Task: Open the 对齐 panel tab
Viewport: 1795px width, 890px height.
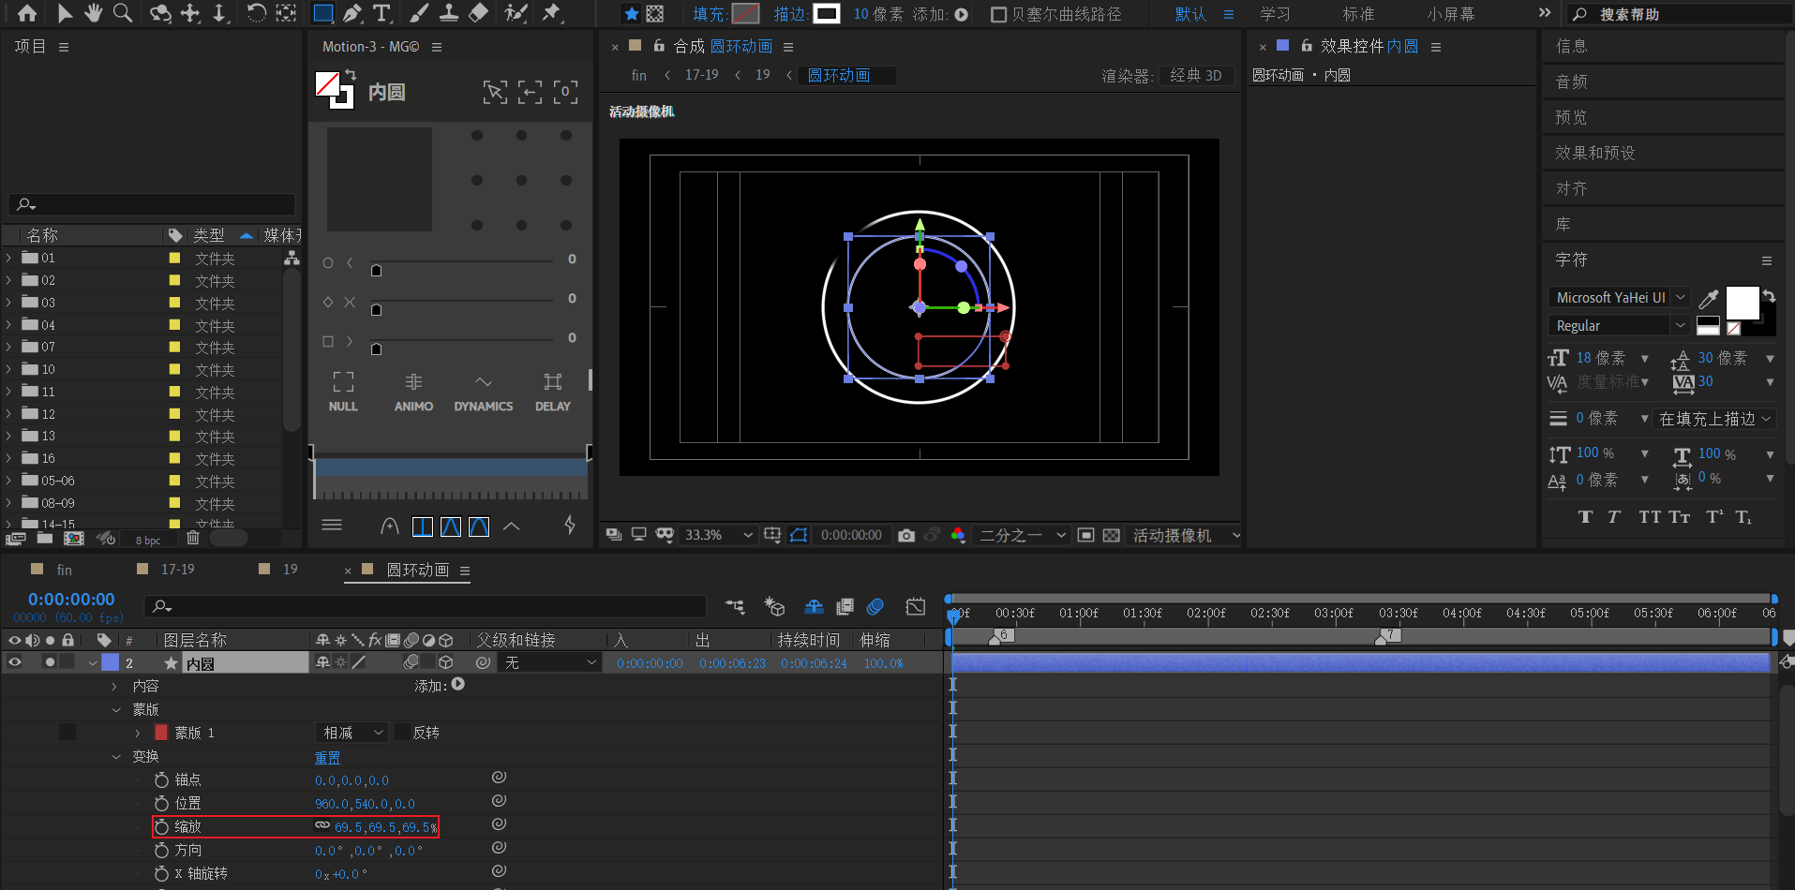Action: (x=1572, y=188)
